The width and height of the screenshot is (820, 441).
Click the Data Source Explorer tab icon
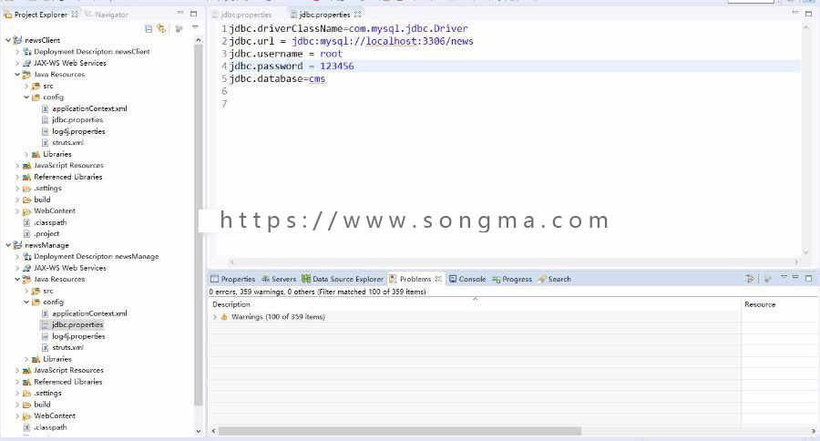click(x=306, y=279)
